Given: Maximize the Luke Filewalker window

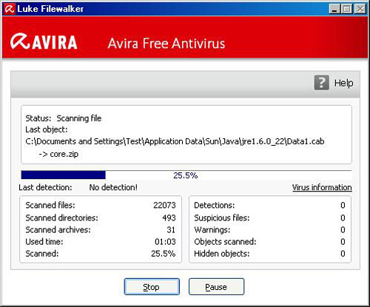Looking at the screenshot, I should [x=346, y=9].
